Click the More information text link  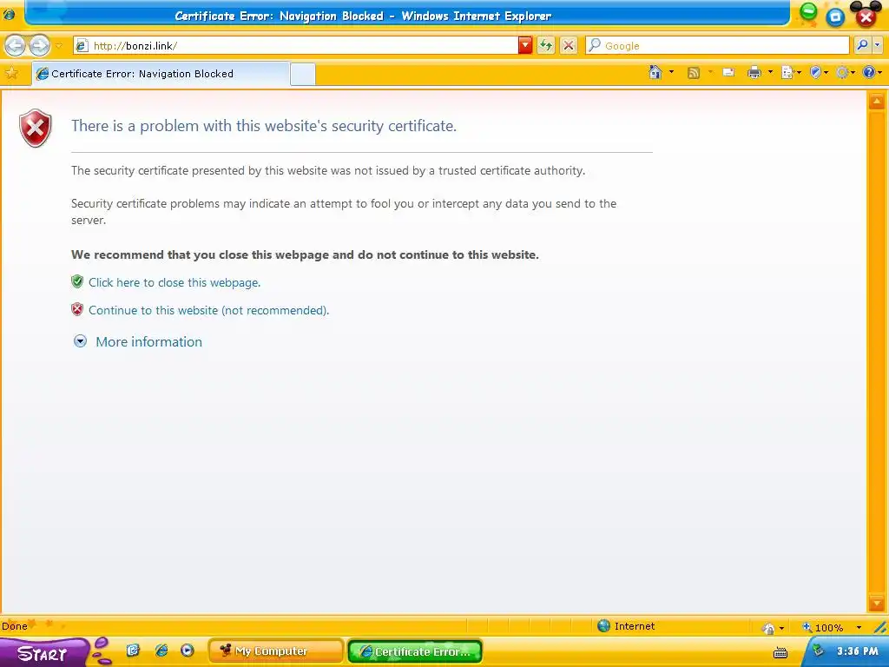[x=148, y=342]
